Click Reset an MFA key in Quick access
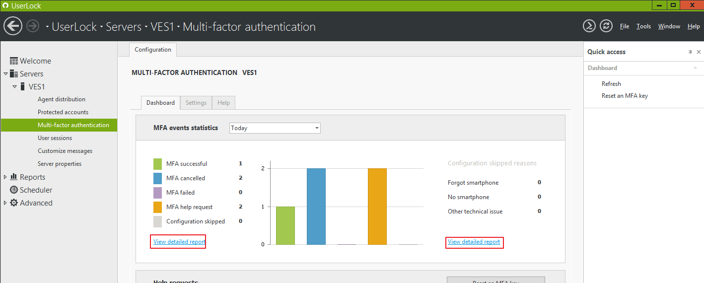Image resolution: width=704 pixels, height=283 pixels. 625,96
